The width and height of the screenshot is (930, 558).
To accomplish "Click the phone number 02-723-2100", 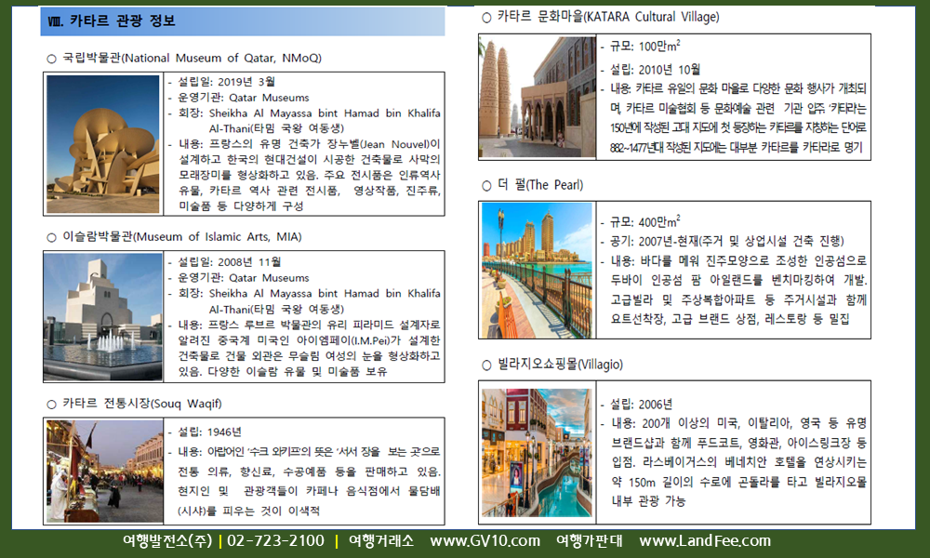I will click(x=276, y=541).
